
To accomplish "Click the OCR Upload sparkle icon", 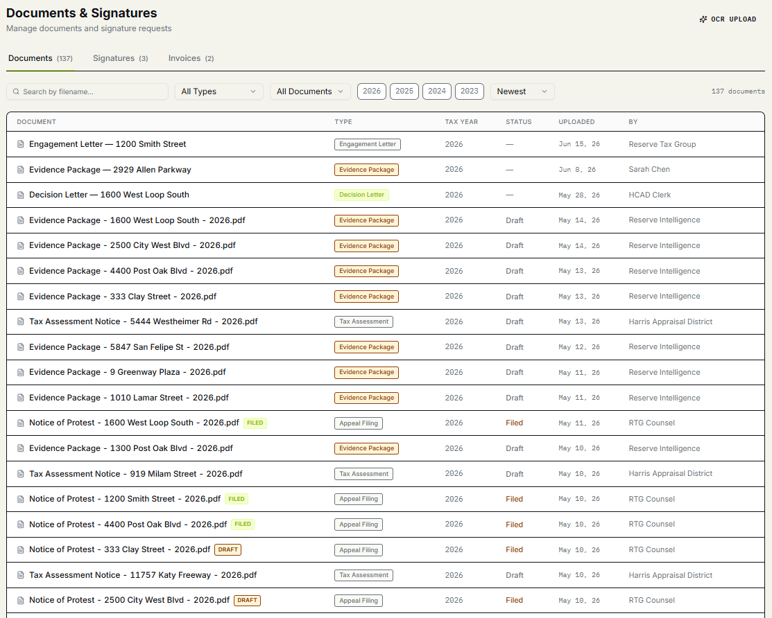I will click(x=703, y=19).
